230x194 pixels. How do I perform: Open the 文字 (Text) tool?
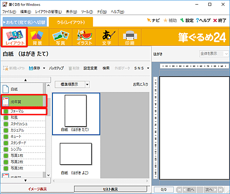point(107,38)
